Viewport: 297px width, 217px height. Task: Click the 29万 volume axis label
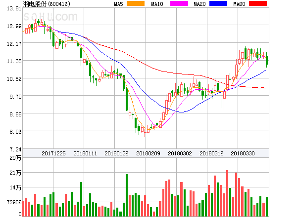15,158
